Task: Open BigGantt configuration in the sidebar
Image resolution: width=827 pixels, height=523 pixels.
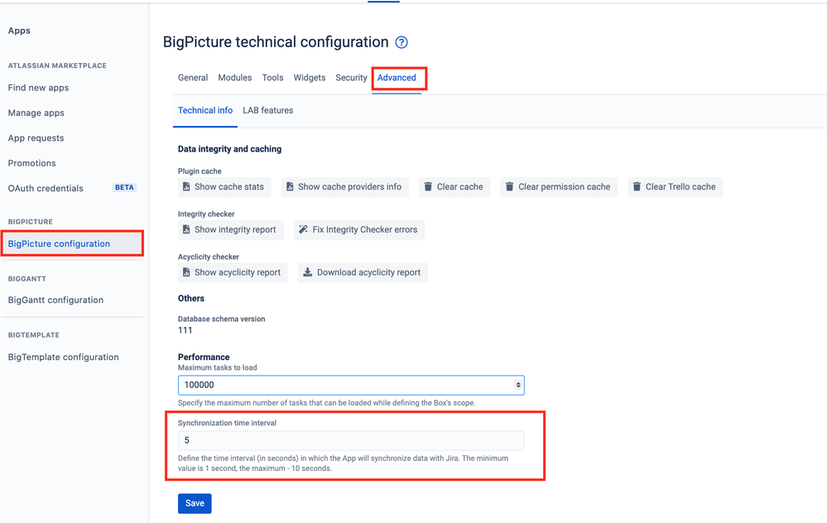Action: (55, 300)
